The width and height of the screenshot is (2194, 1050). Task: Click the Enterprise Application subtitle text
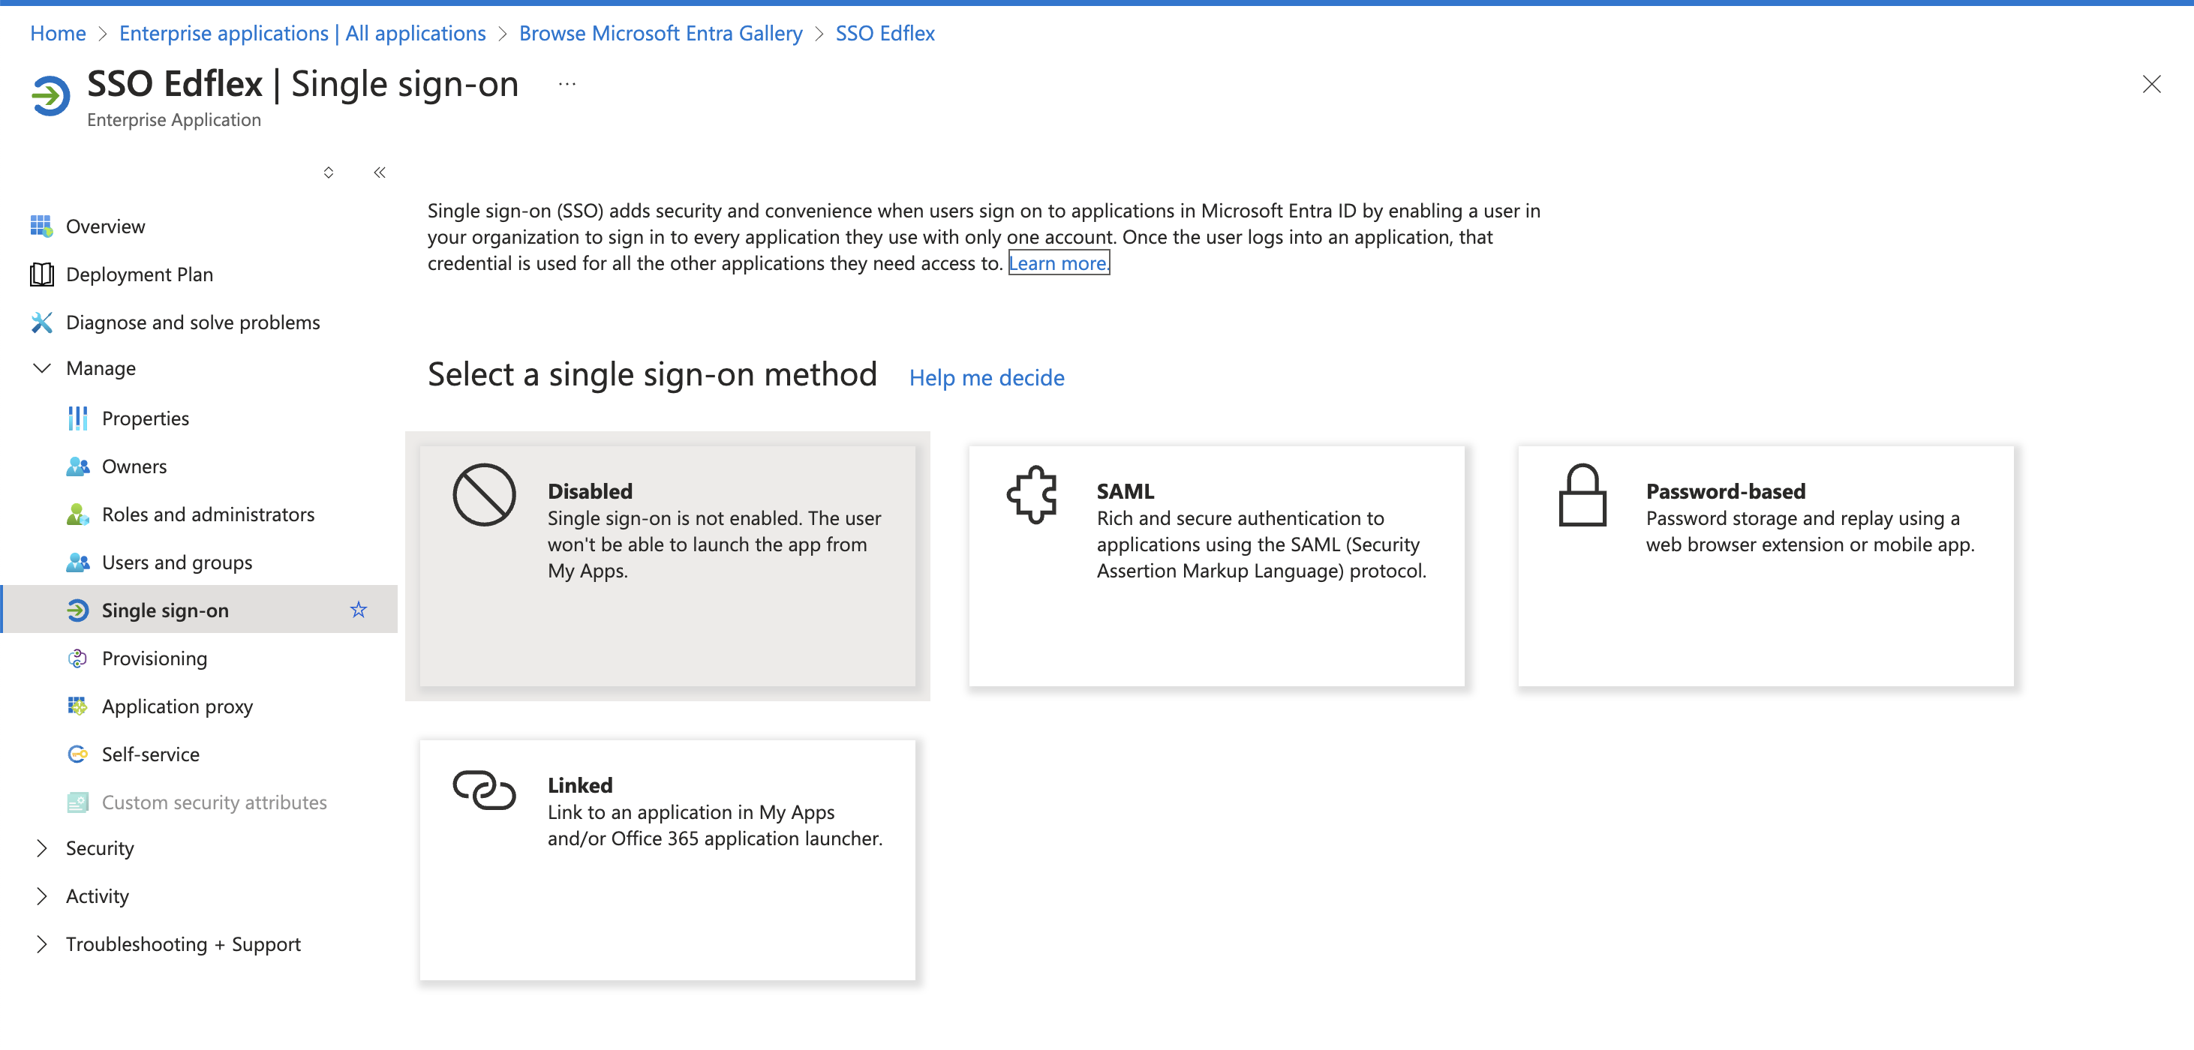(x=174, y=120)
